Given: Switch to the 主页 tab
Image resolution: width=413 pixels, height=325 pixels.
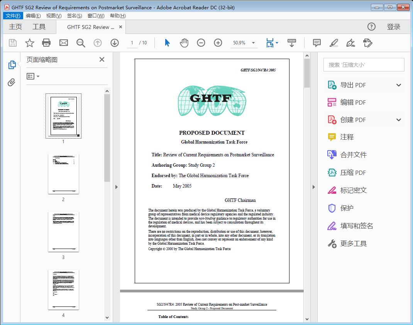Looking at the screenshot, I should click(x=15, y=27).
